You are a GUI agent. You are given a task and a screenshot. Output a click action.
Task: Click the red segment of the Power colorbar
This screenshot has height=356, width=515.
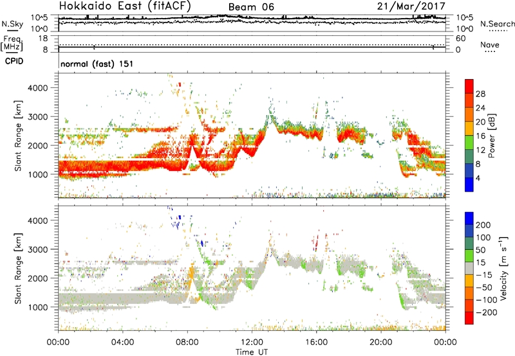[469, 86]
